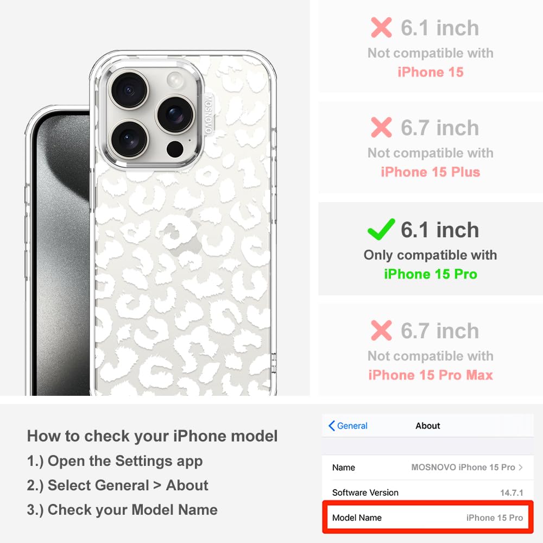Open the chevron next to MOSNOVO iPhone 15 Pro
This screenshot has height=543, width=543.
pos(521,467)
